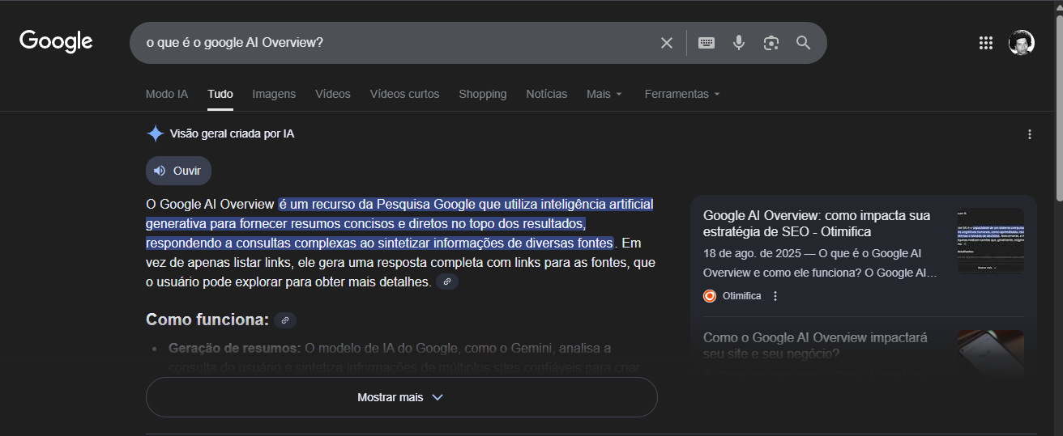Image resolution: width=1063 pixels, height=436 pixels.
Task: Start voice search with the microphone icon
Action: pos(739,43)
